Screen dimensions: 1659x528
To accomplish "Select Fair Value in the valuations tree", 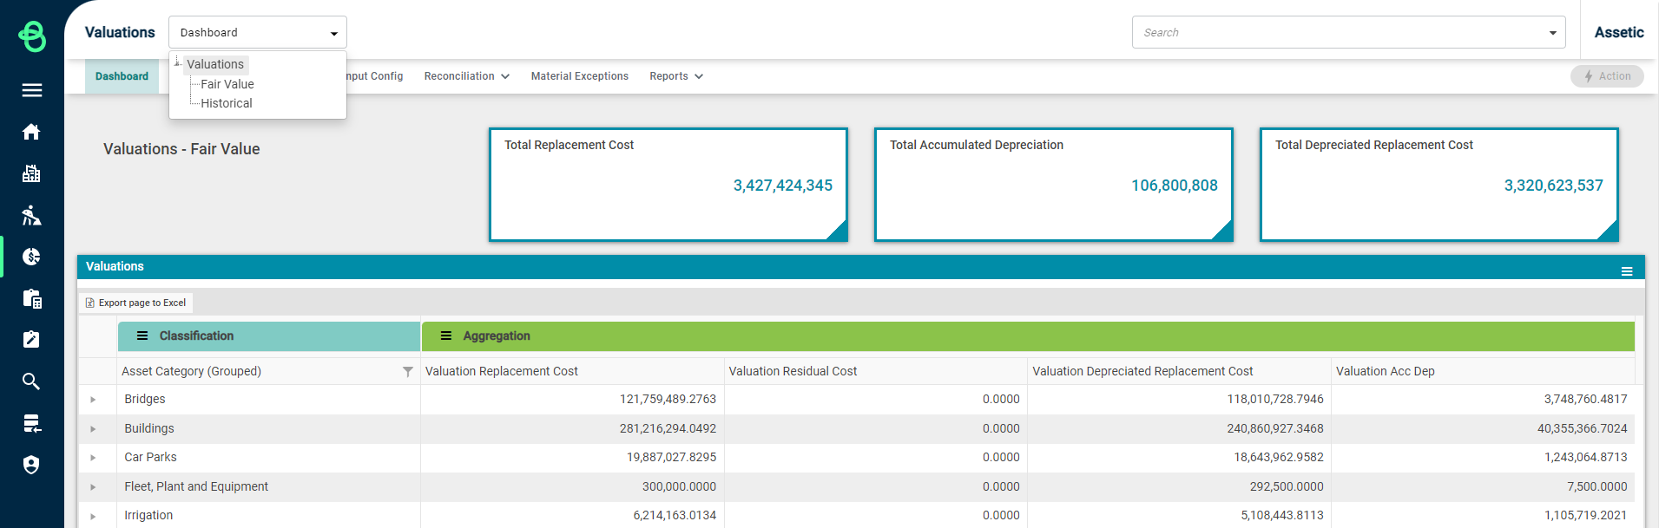I will tap(227, 84).
